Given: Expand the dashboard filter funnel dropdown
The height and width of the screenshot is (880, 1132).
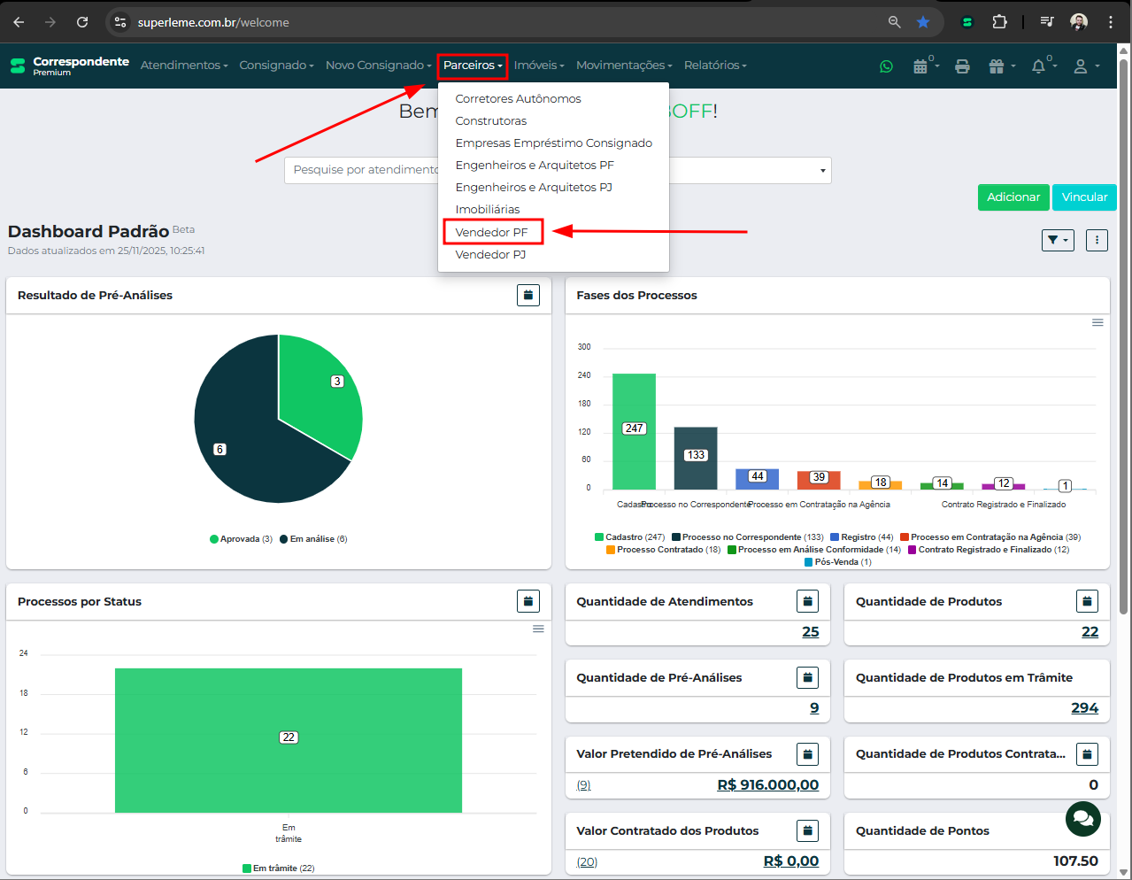Looking at the screenshot, I should point(1058,240).
